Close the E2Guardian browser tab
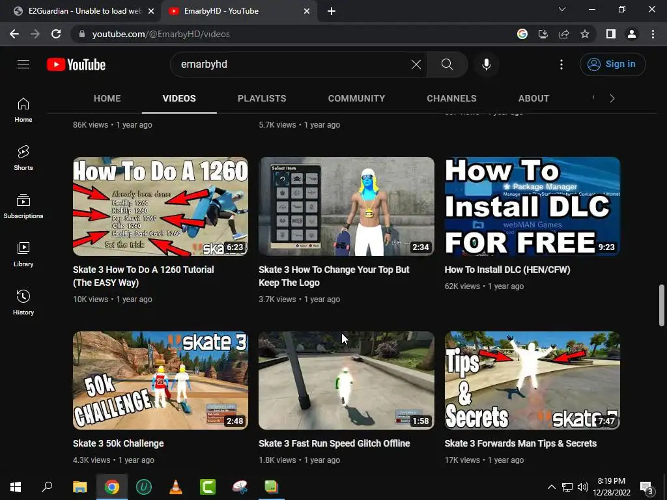The image size is (667, 500). (151, 12)
